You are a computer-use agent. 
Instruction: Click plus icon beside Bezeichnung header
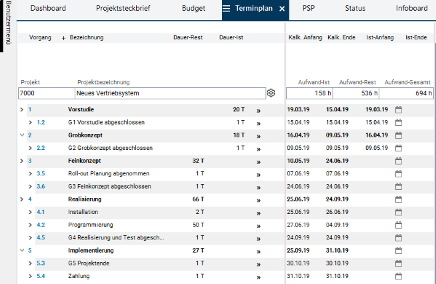(64, 38)
